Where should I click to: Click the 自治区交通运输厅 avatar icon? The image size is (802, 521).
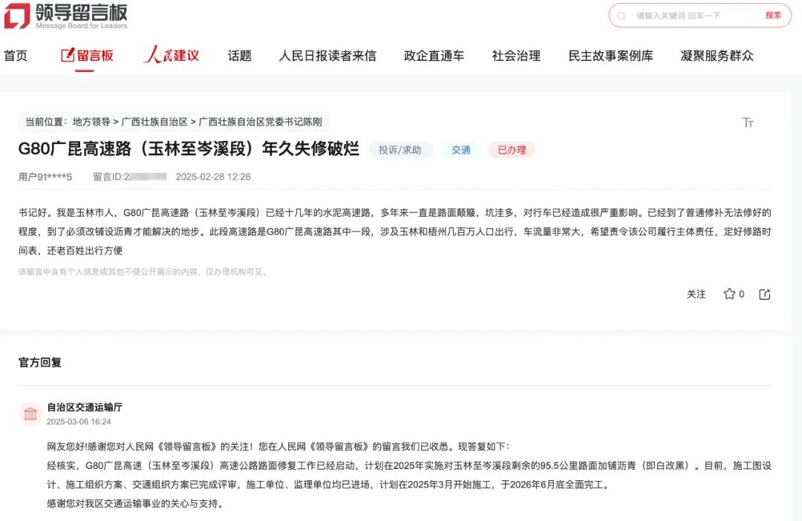pyautogui.click(x=30, y=414)
